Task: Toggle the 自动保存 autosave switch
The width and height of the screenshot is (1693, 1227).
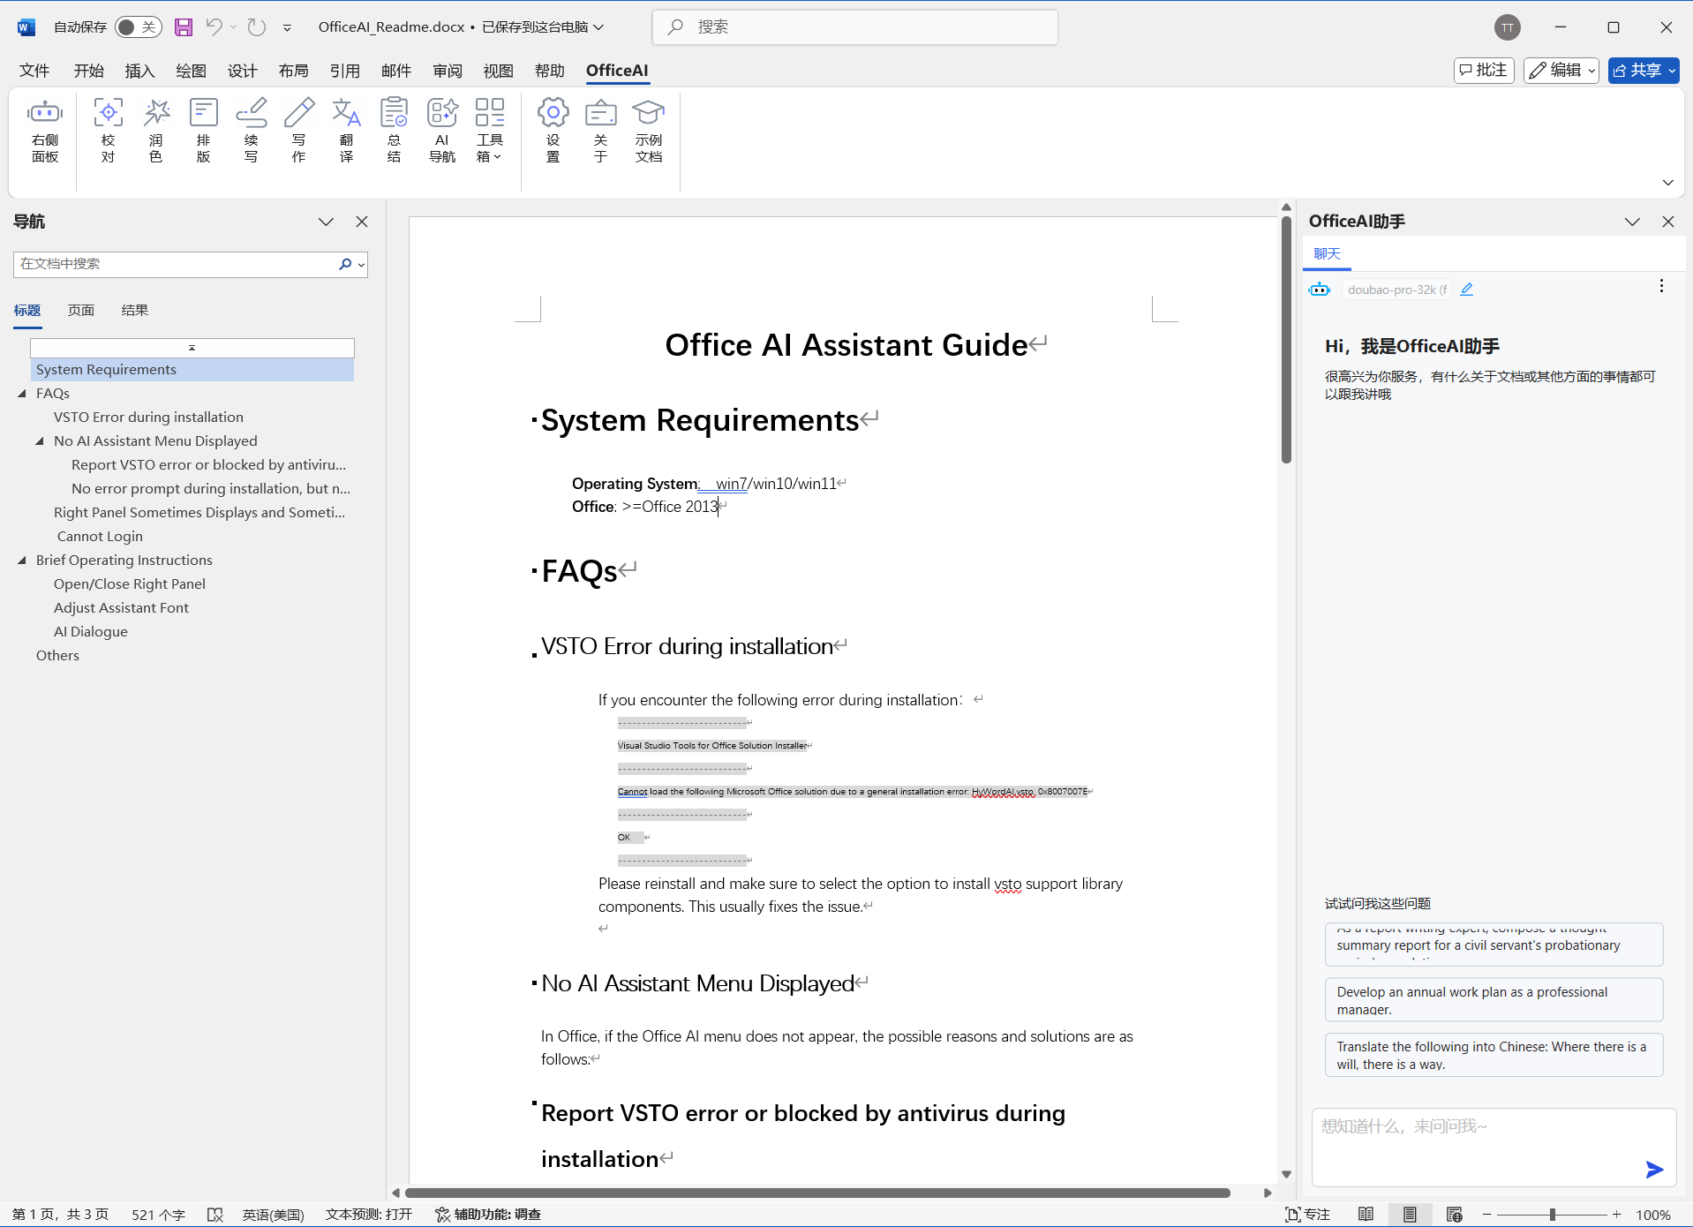Action: pos(138,27)
